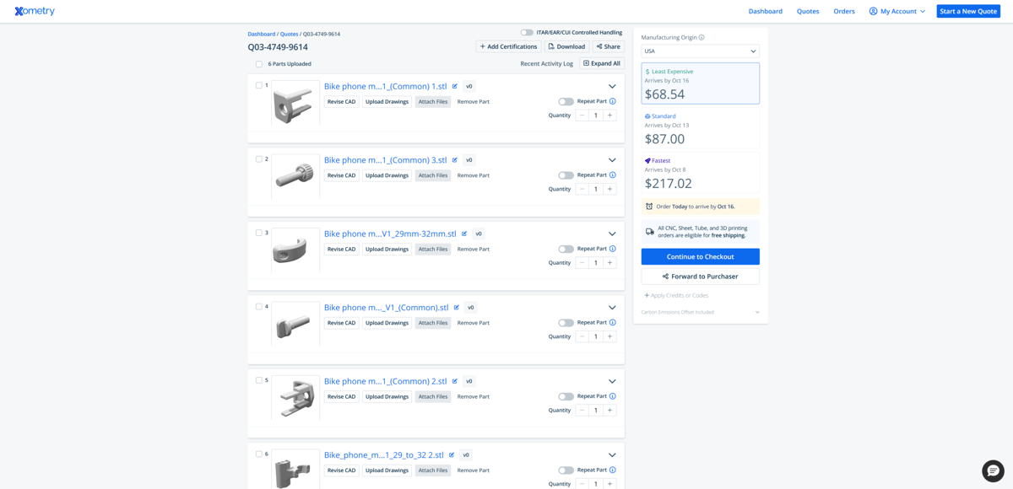This screenshot has width=1013, height=489.
Task: Open My Account dropdown menu
Action: pyautogui.click(x=897, y=11)
